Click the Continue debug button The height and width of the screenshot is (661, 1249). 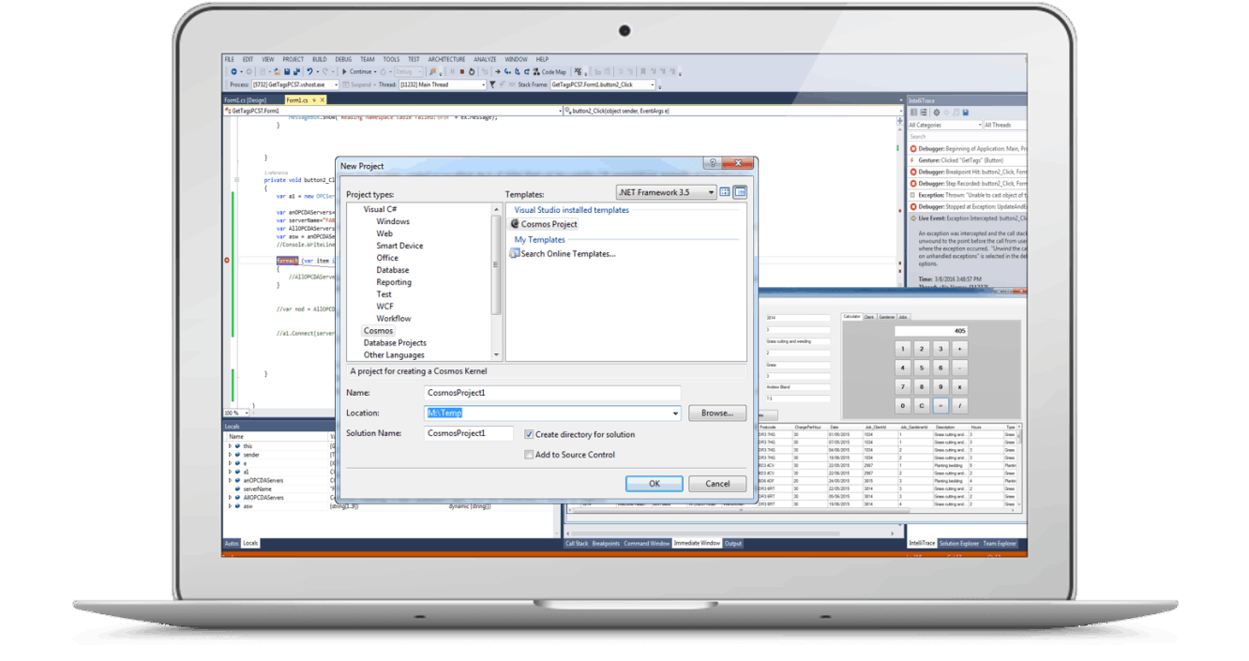tap(355, 71)
